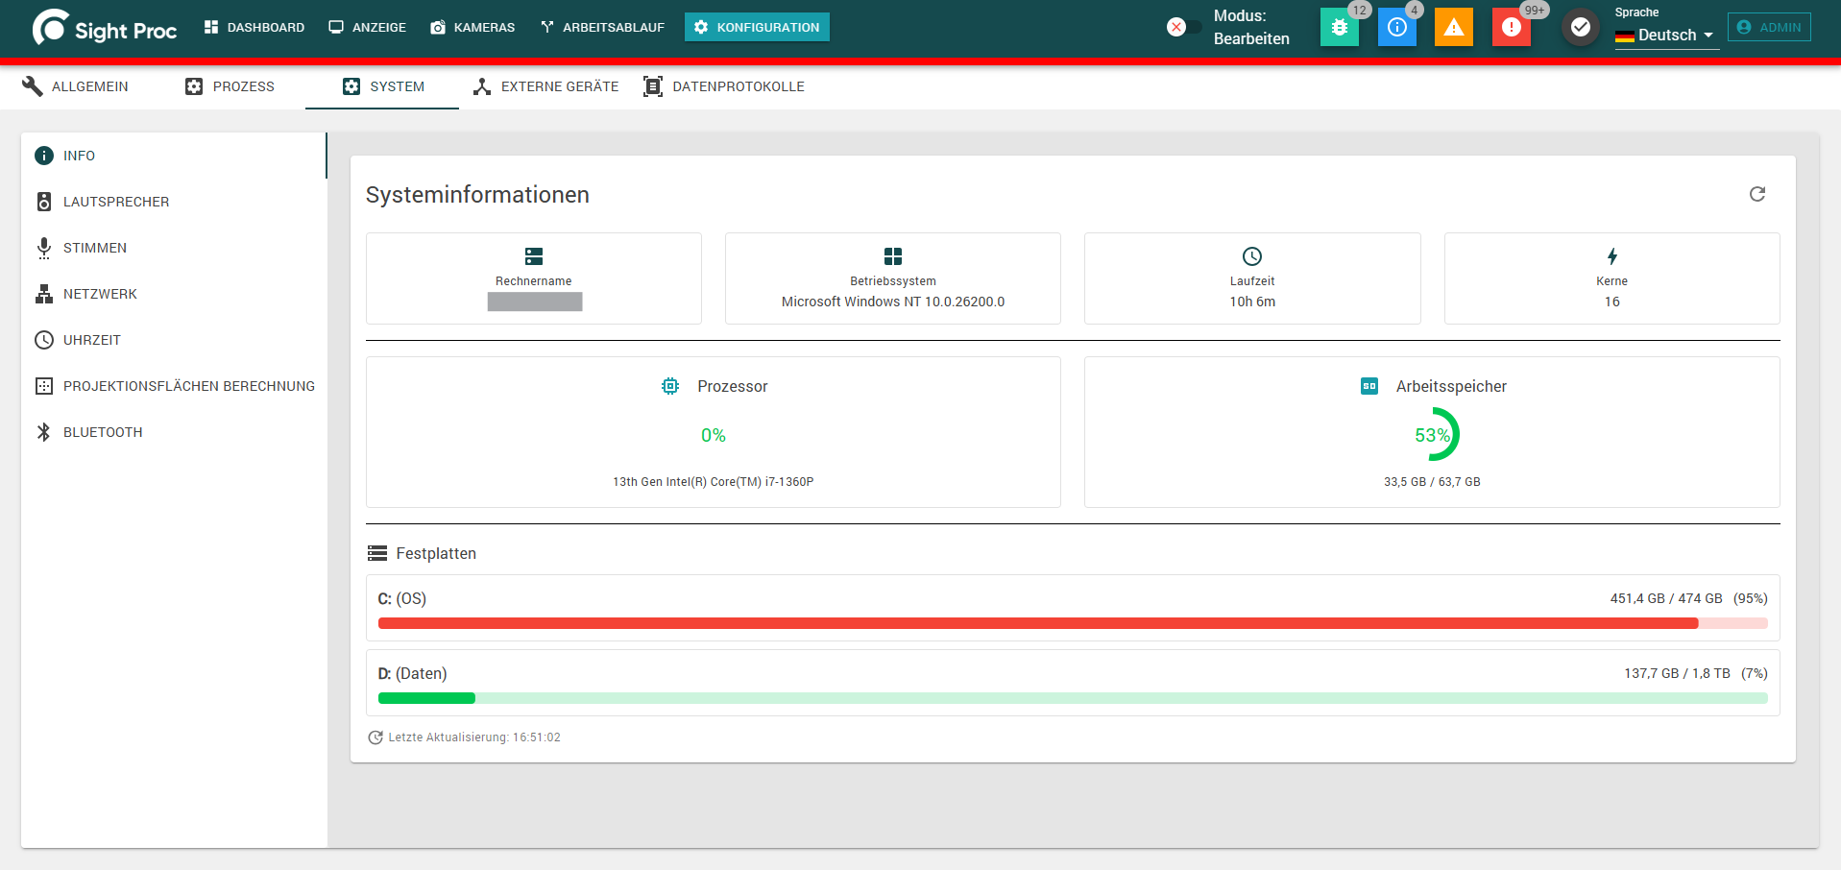The width and height of the screenshot is (1841, 870).
Task: Open BLUETOOTH settings in the sidebar
Action: (174, 432)
